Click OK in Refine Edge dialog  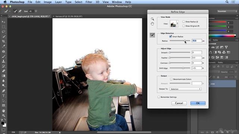coord(198,103)
